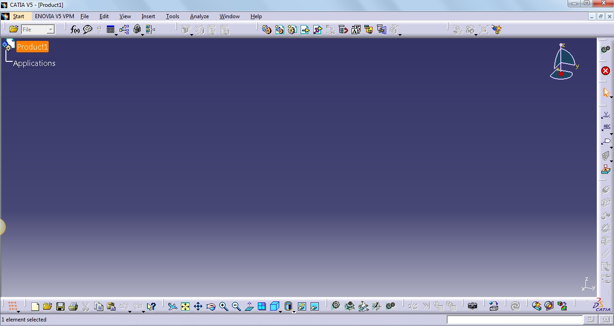Click the open-folder icon beside File box

click(14, 29)
